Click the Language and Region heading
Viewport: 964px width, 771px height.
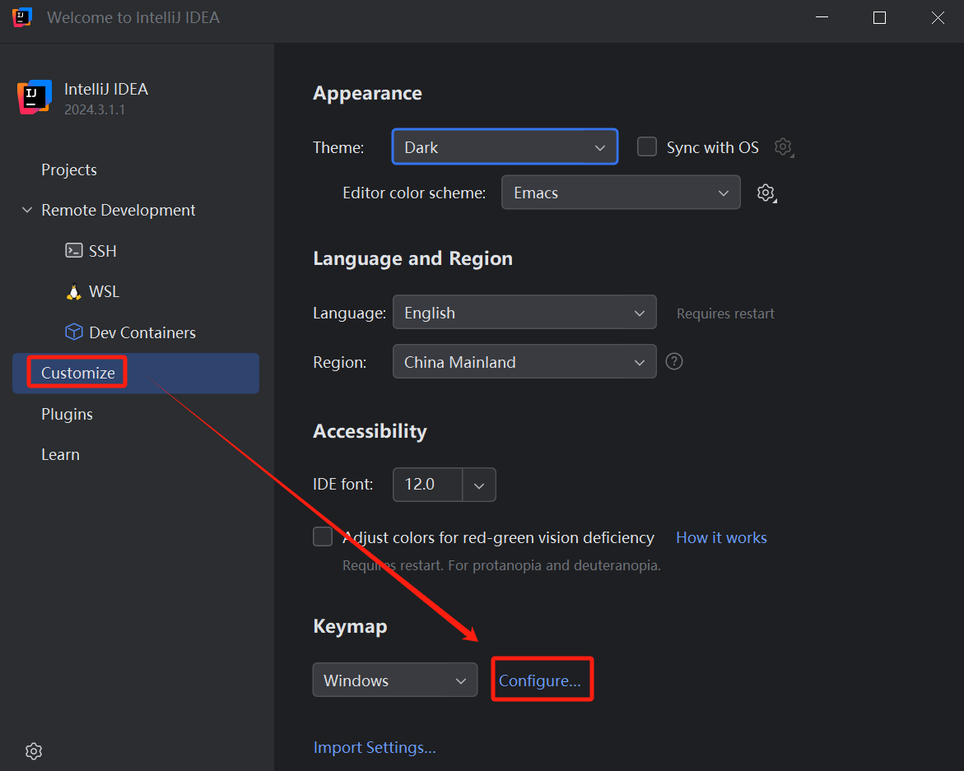413,258
